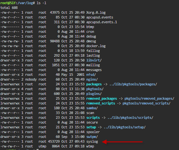Select the libvirt/ directory name
The width and height of the screenshot is (179, 150).
pyautogui.click(x=94, y=60)
